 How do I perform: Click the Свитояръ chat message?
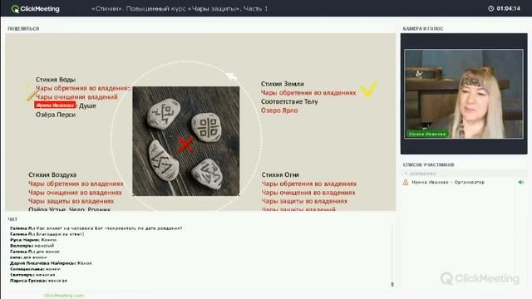click(x=32, y=275)
